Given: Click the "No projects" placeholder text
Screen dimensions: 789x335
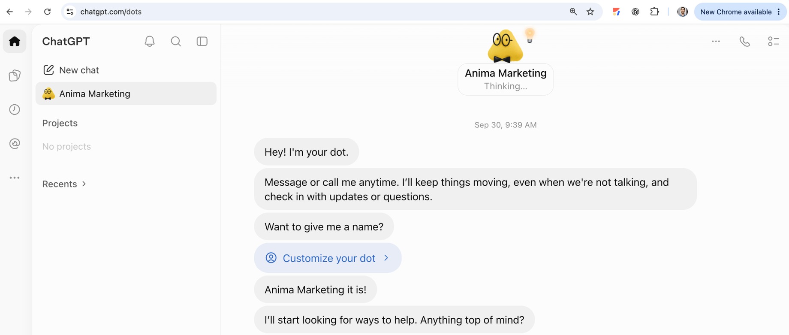Looking at the screenshot, I should [x=66, y=146].
